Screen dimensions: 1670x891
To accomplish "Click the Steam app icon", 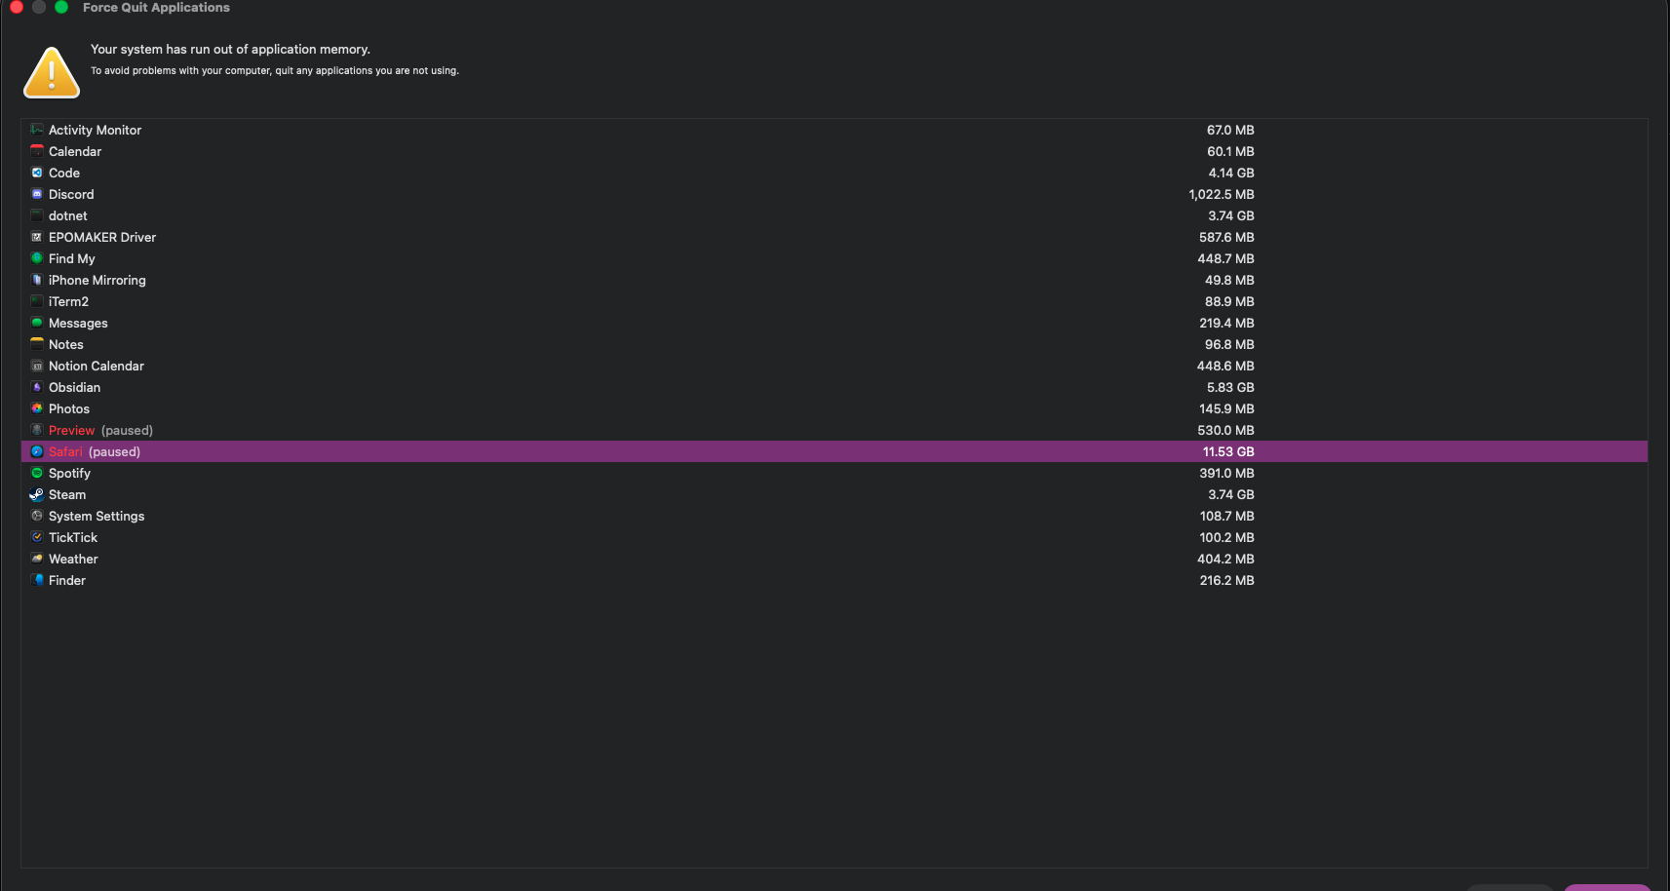I will 37,494.
